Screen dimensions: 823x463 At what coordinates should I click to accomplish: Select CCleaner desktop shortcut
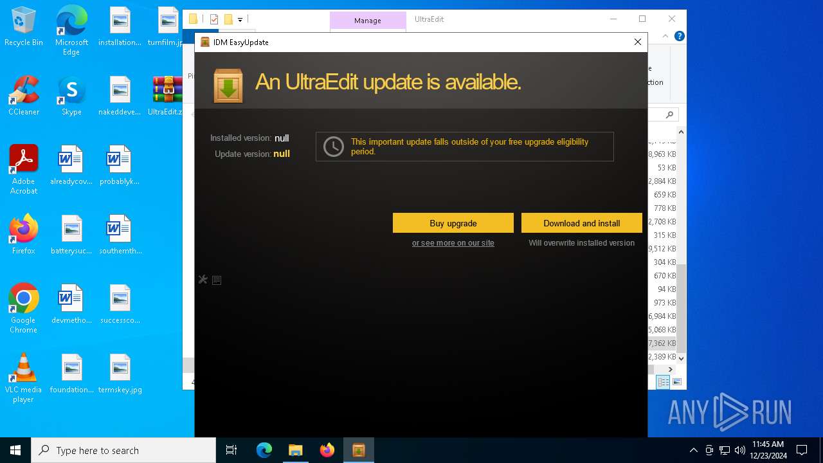[x=24, y=95]
